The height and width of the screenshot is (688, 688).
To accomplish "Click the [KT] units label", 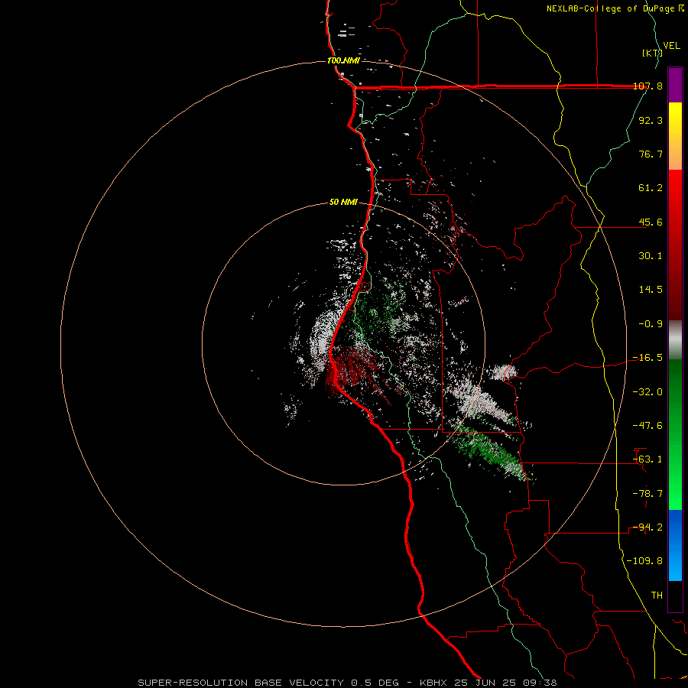I will coord(652,53).
